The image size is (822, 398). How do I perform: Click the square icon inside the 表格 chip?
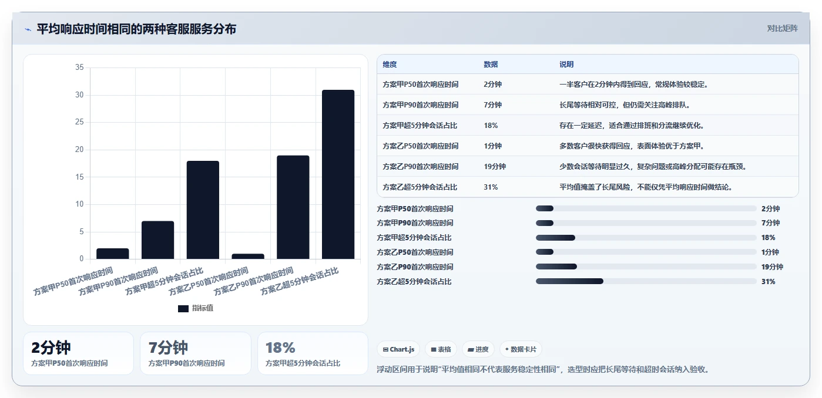tap(433, 349)
